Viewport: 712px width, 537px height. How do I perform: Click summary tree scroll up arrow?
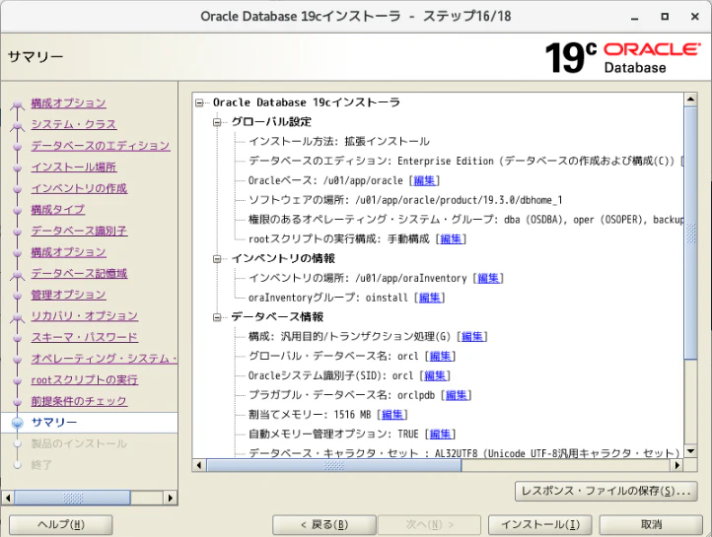point(690,99)
